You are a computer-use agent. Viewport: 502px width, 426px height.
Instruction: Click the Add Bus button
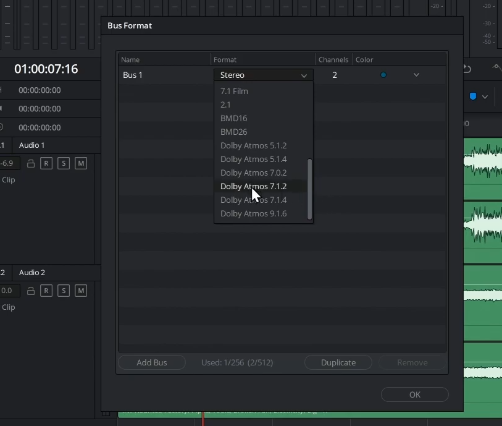point(152,362)
